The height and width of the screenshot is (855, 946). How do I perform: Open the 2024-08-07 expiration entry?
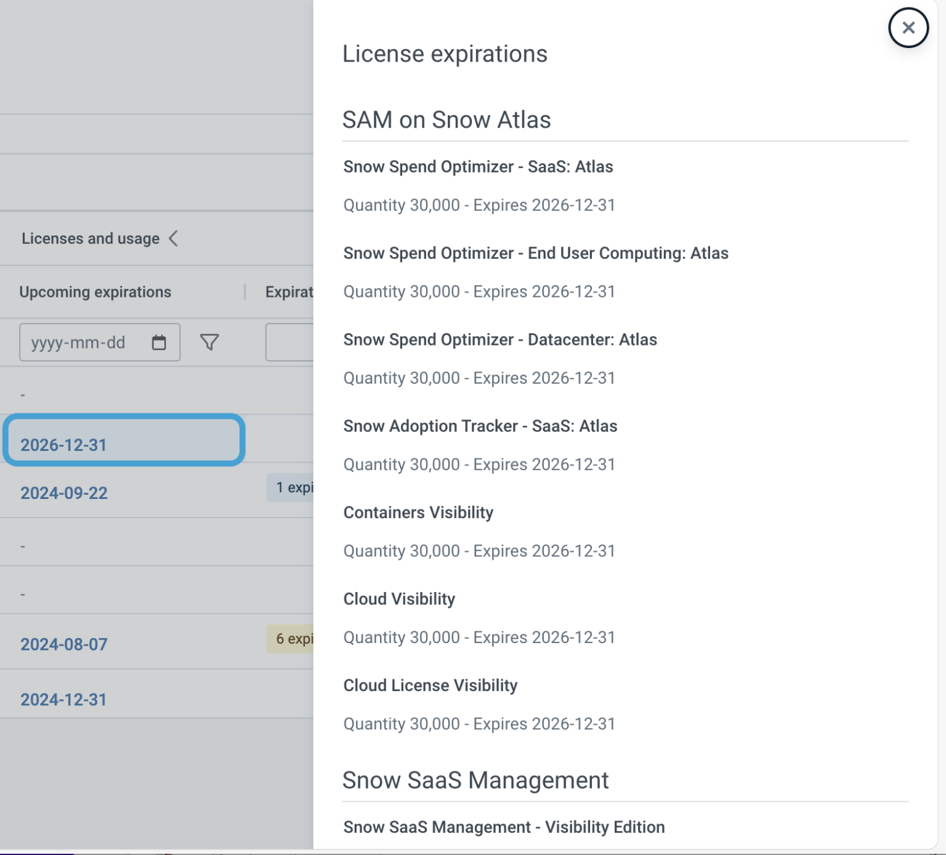click(x=64, y=644)
